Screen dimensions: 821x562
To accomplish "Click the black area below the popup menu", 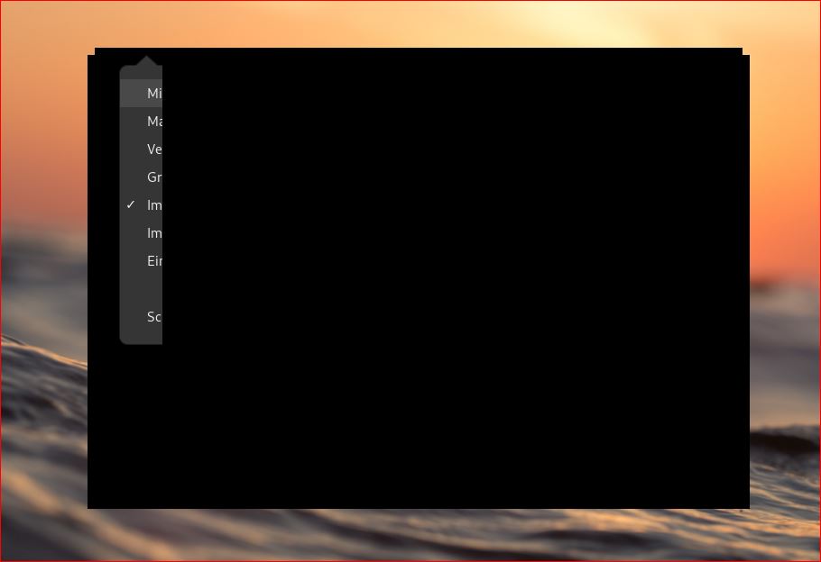I will (x=141, y=423).
